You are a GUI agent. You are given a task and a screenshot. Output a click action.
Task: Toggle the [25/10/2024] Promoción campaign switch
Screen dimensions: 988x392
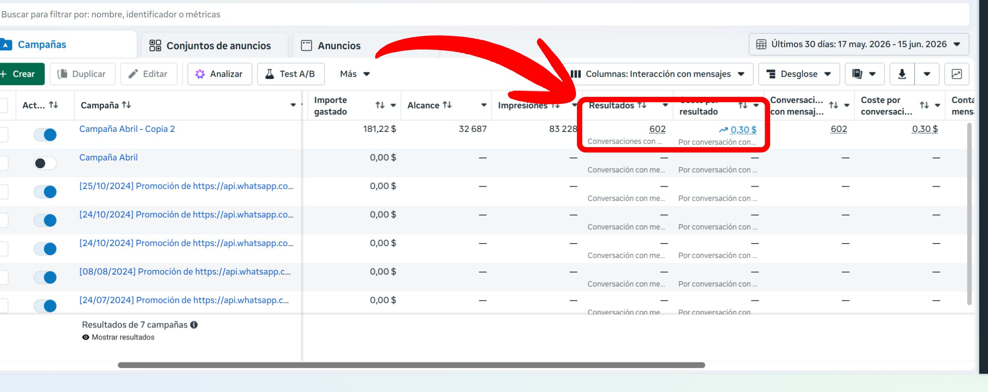45,192
